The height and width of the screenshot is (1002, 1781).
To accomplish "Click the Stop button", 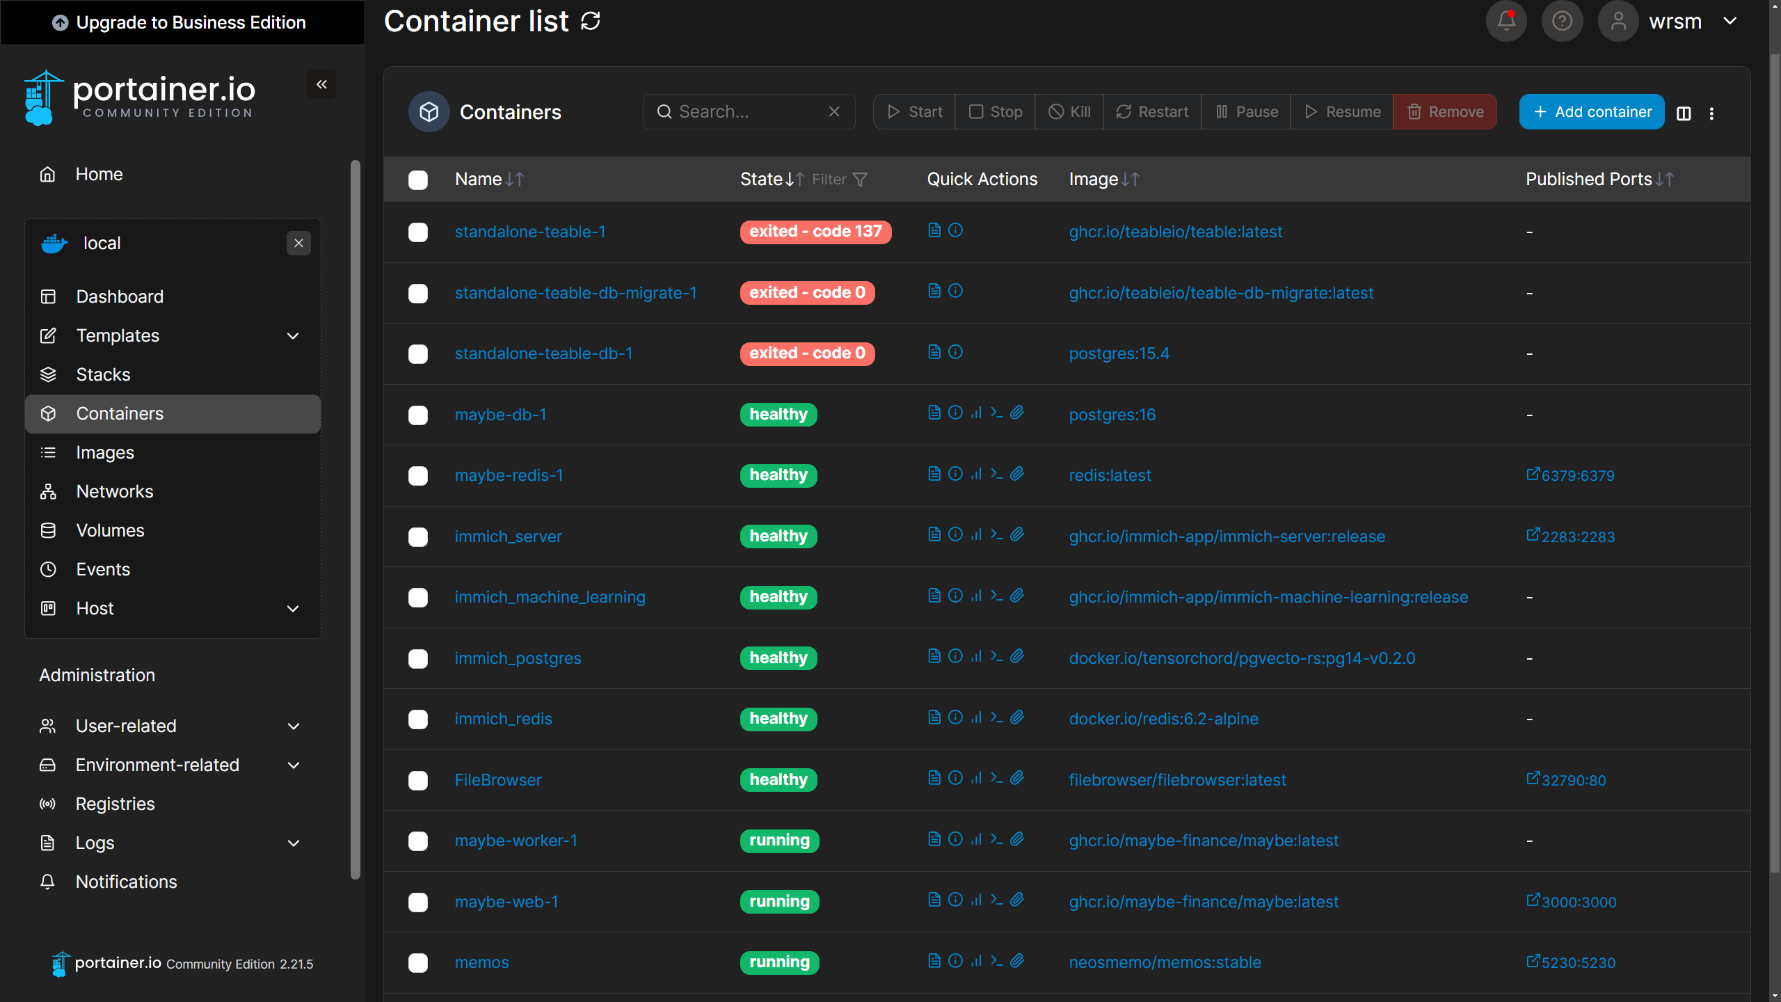I will click(995, 111).
